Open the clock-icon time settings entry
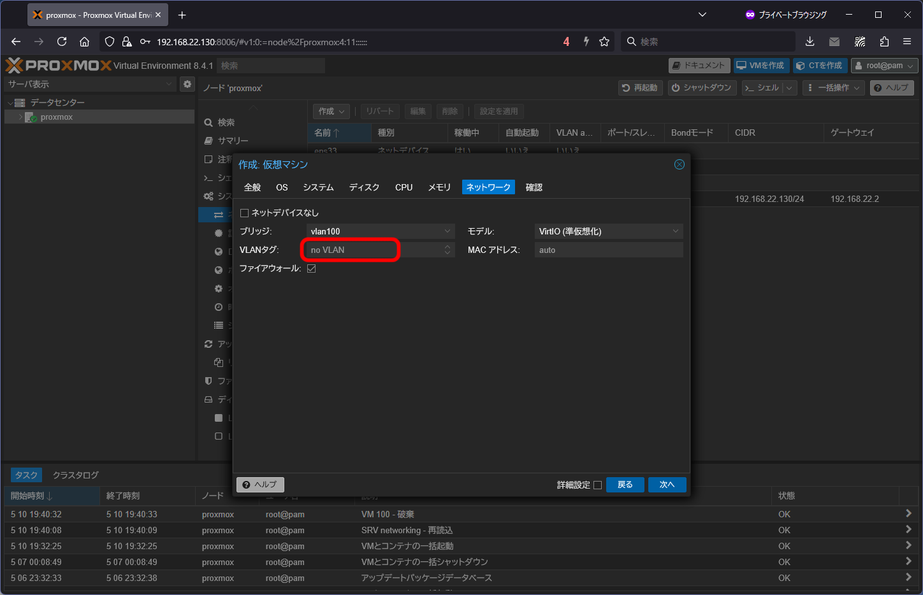Screen dimensions: 923x595 [x=219, y=307]
